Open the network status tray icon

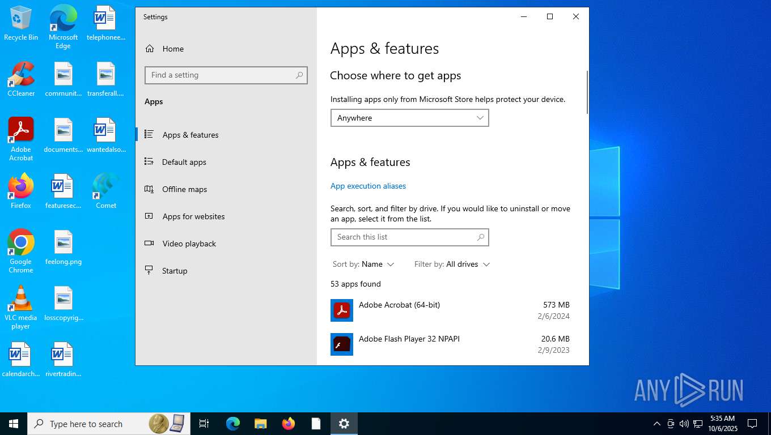click(x=698, y=424)
